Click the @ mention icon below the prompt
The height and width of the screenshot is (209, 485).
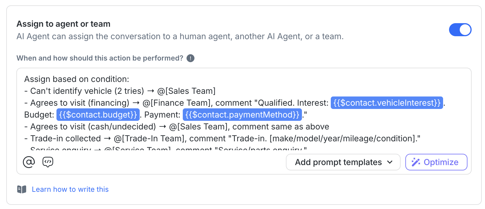point(29,162)
